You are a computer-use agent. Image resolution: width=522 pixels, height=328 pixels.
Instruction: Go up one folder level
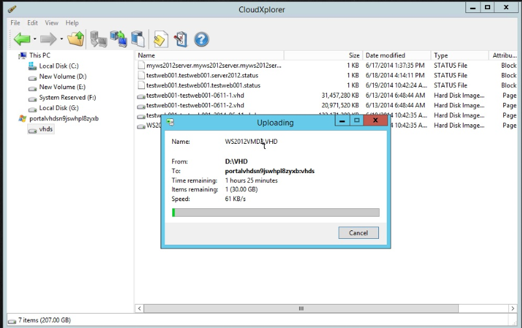click(76, 39)
